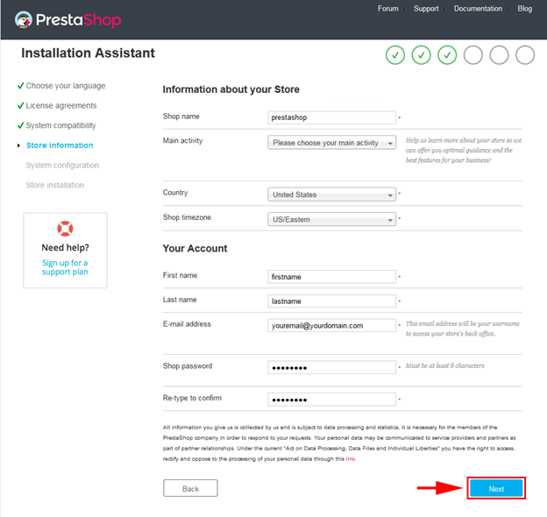Click the checkmark beside System compatibility
547x517 pixels.
[x=19, y=126]
